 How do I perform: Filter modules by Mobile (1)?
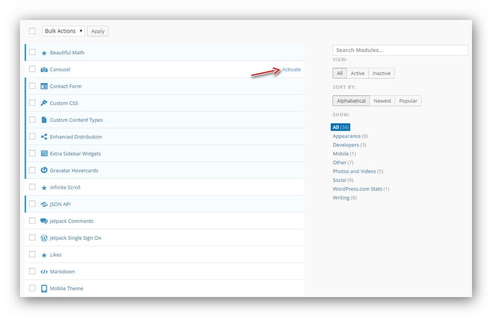(344, 154)
